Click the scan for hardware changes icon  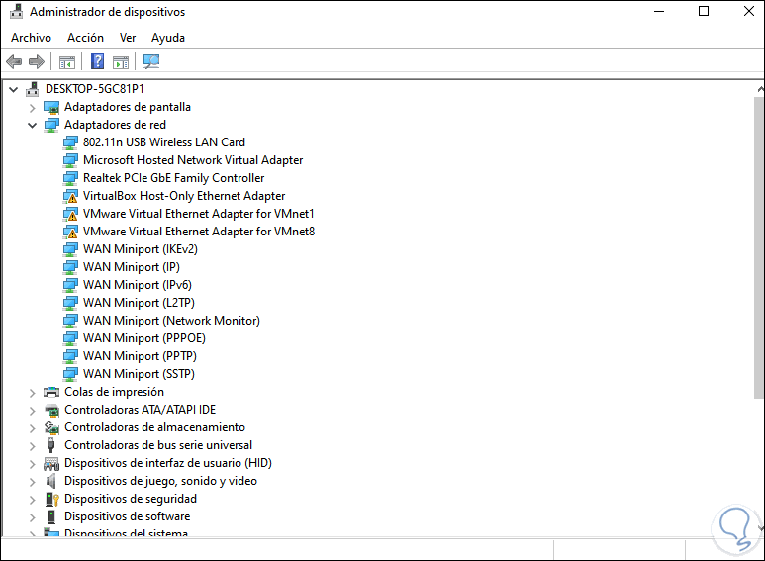click(x=151, y=61)
